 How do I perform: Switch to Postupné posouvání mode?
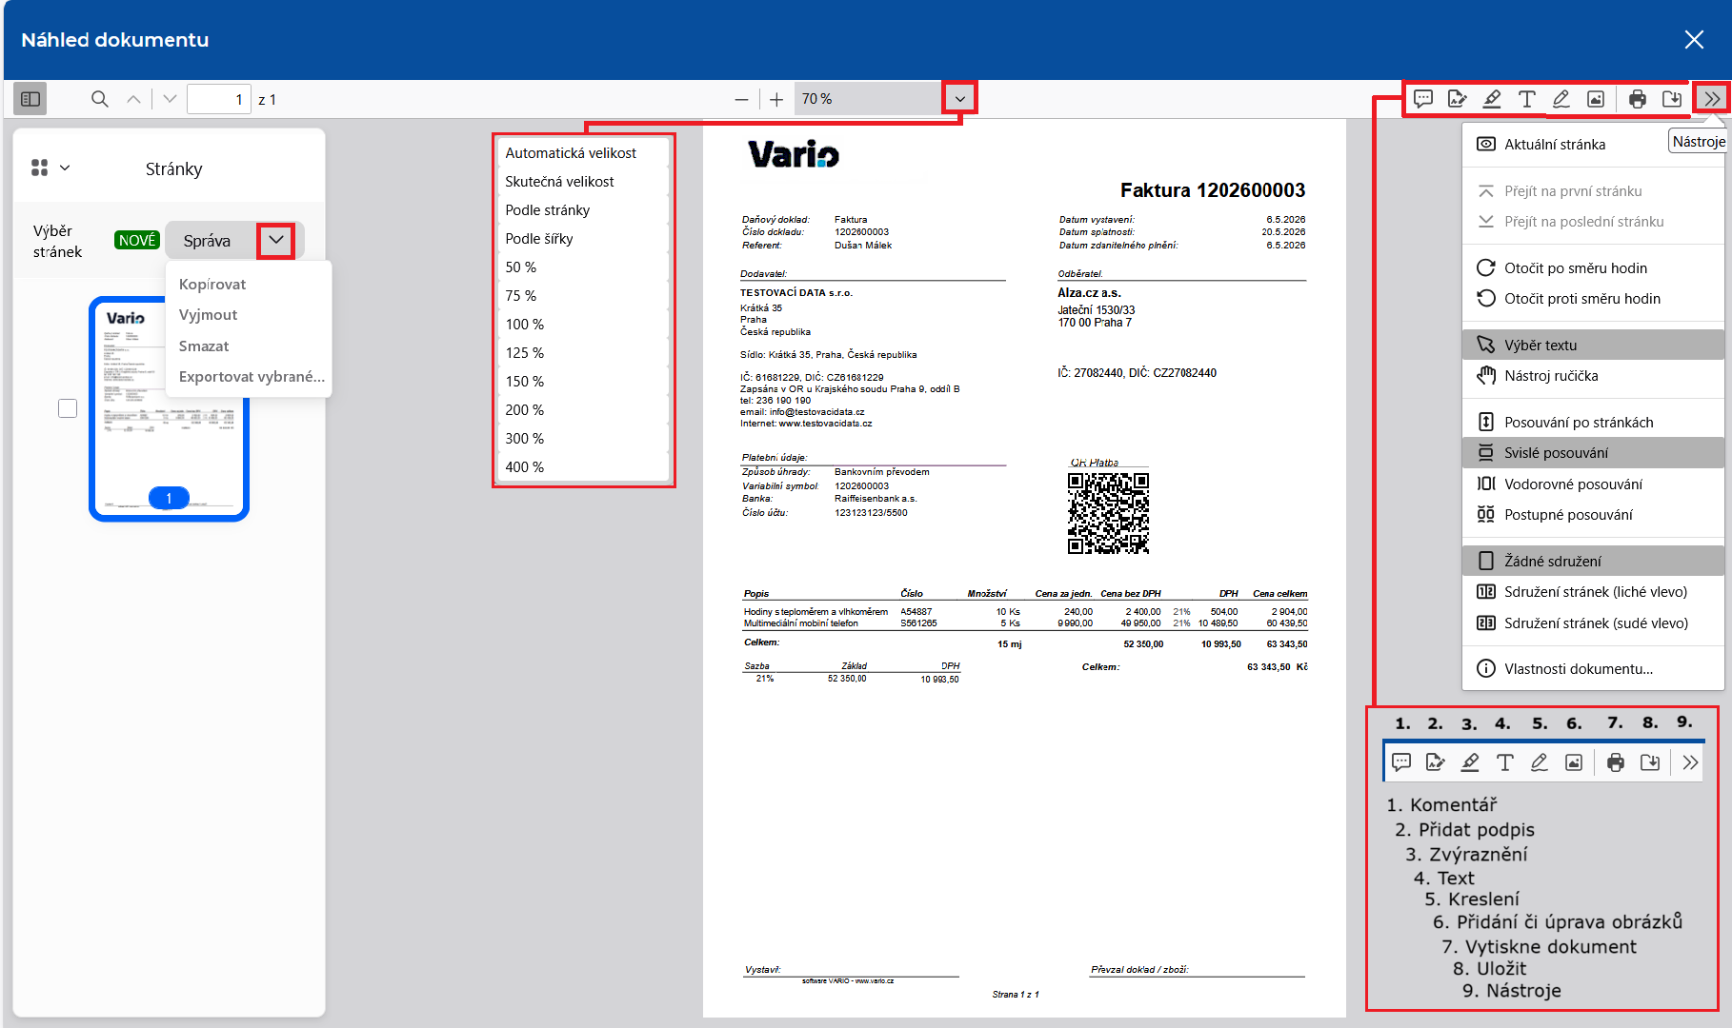click(x=1593, y=515)
